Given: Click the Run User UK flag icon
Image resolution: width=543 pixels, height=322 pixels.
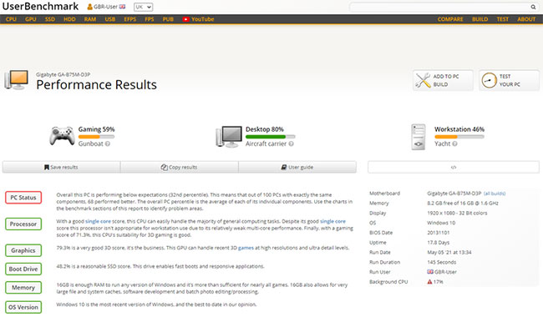Looking at the screenshot, I should pos(430,272).
